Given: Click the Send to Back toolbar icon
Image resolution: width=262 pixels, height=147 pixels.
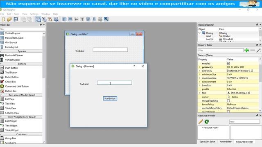Looking at the screenshot, I should pos(24,19).
